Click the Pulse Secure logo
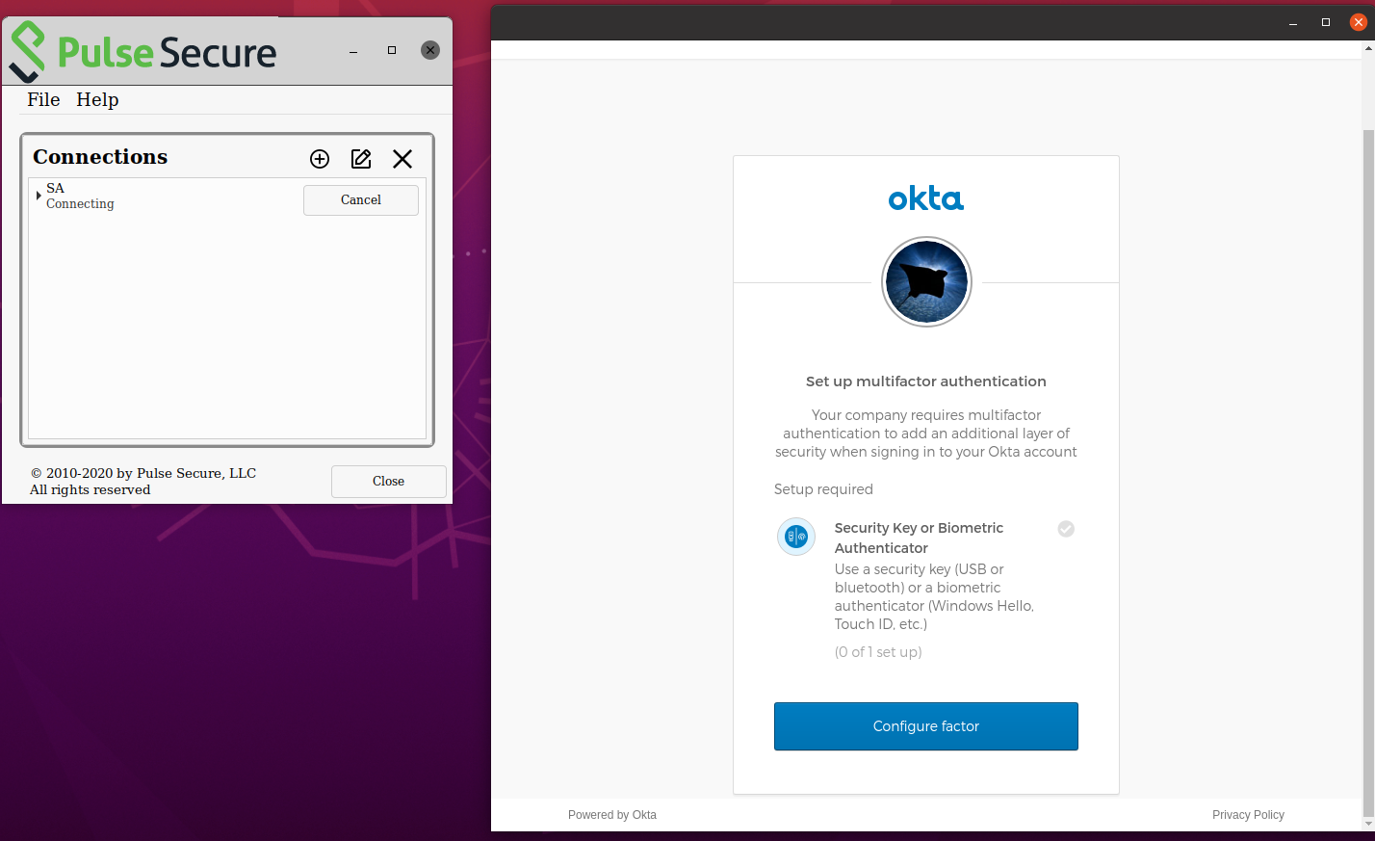1375x841 pixels. (x=143, y=52)
